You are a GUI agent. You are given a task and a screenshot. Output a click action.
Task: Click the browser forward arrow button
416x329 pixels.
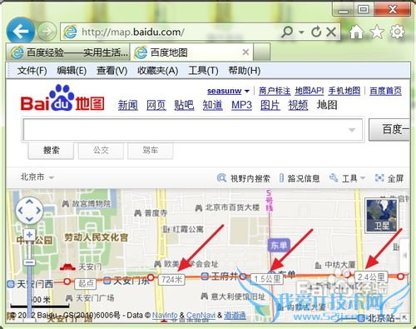(47, 32)
